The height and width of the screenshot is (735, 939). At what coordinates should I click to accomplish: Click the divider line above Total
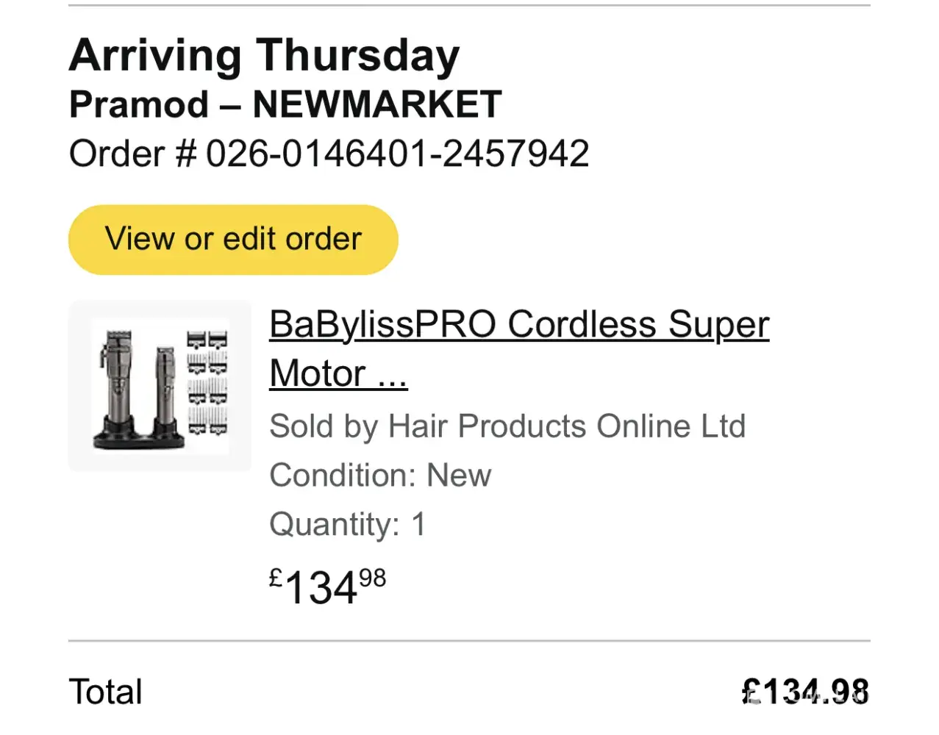click(469, 641)
